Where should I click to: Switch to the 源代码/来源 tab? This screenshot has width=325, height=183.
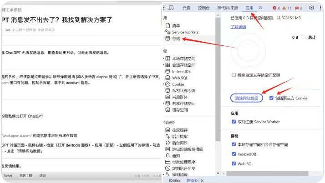tap(228, 8)
